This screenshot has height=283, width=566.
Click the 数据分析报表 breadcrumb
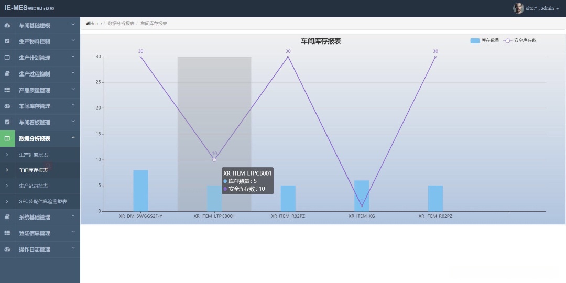(x=121, y=24)
